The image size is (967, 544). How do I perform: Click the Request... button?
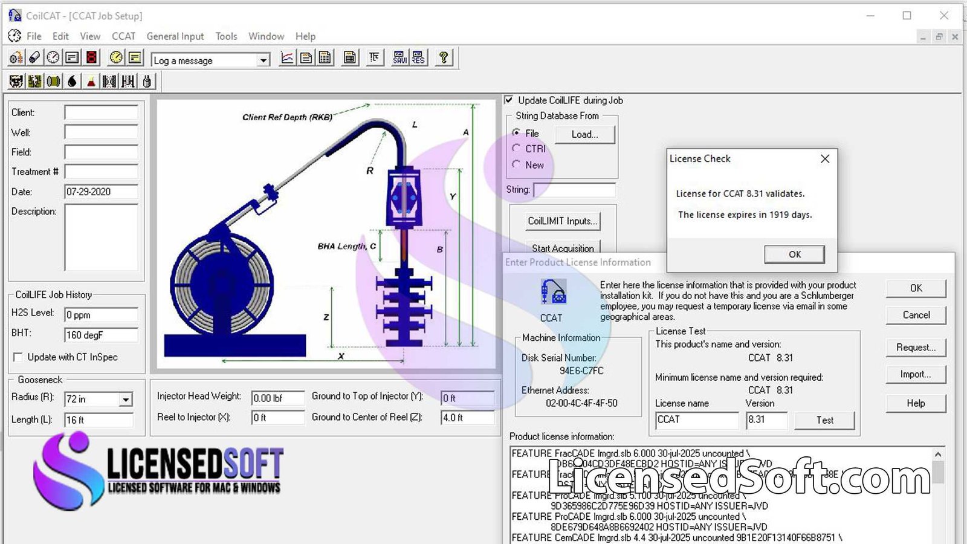click(916, 348)
